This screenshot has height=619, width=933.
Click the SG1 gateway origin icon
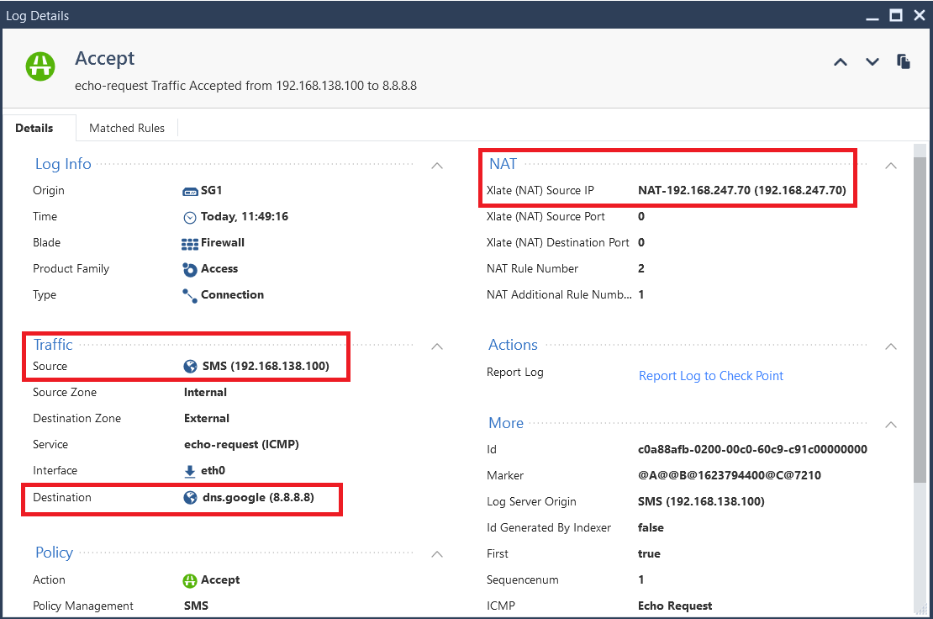pyautogui.click(x=190, y=191)
